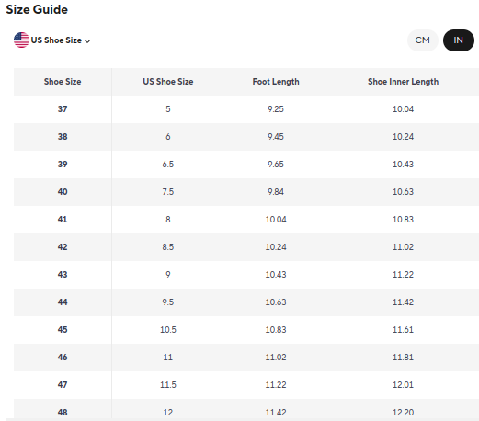
Task: Click foot length 11.22 cell
Action: tap(276, 385)
